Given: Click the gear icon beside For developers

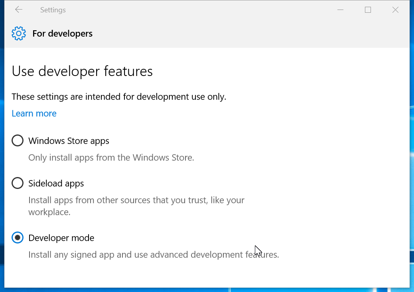Looking at the screenshot, I should 19,33.
